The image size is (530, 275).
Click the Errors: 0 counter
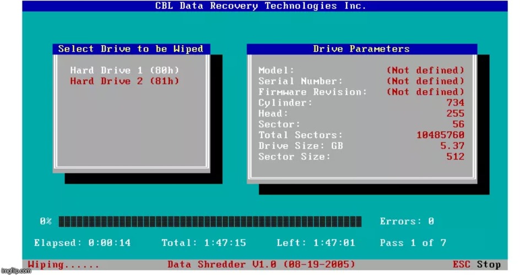pos(407,221)
